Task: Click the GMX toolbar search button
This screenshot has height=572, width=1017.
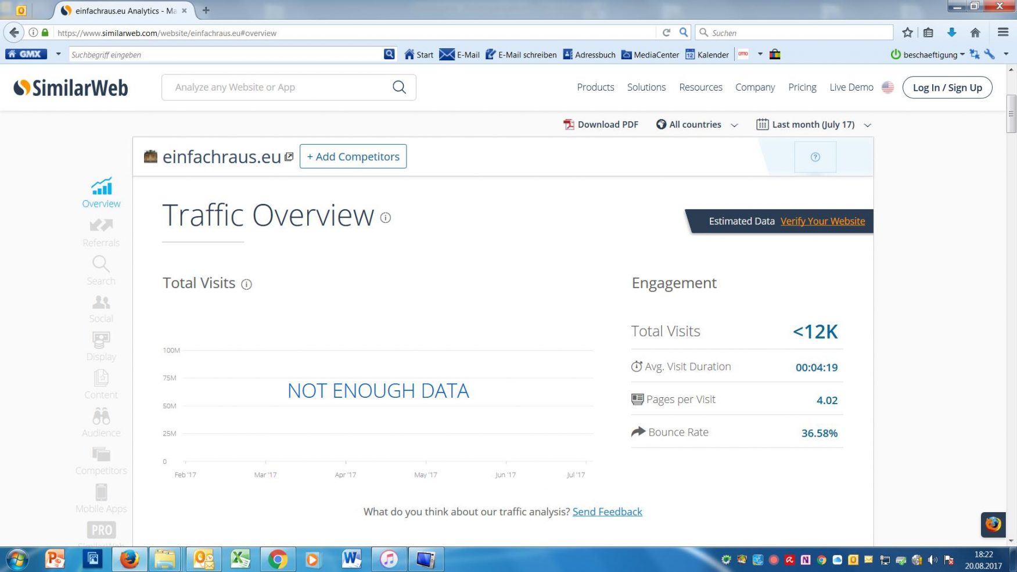Action: 389,54
